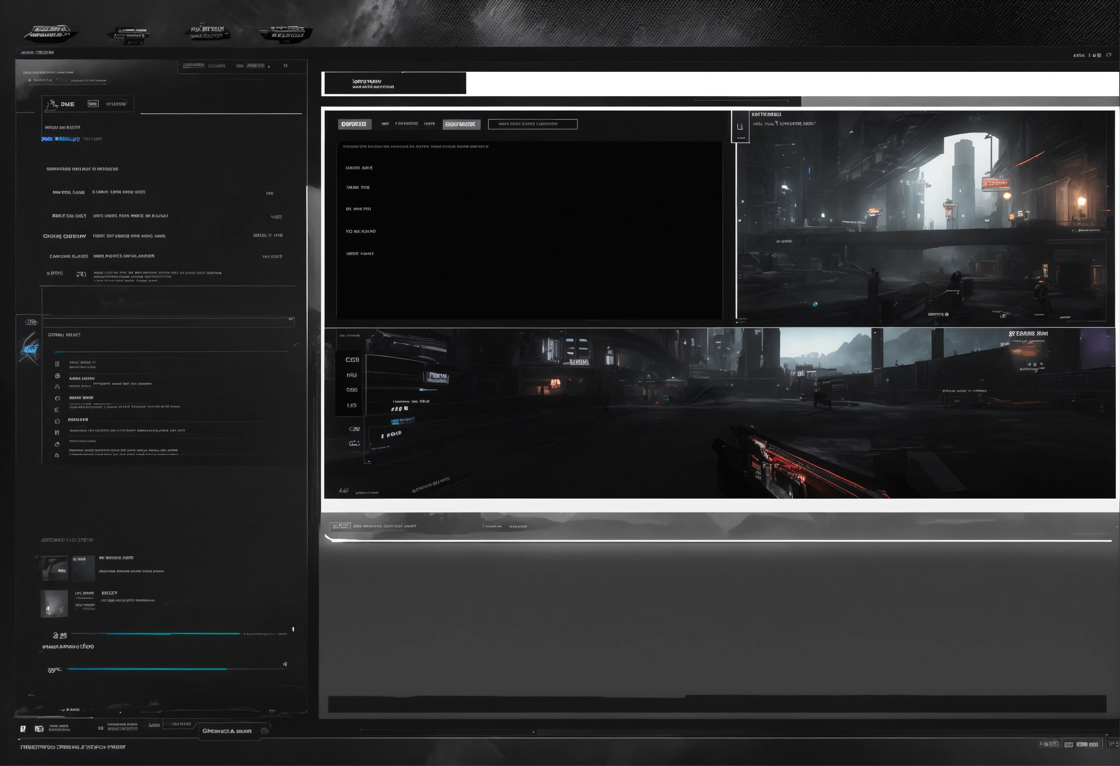Click the small circle icon in left panel header

pyautogui.click(x=286, y=65)
